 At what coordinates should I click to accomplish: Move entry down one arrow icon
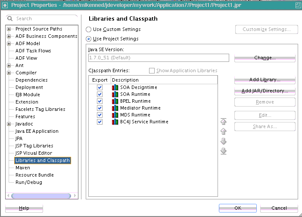(224, 141)
